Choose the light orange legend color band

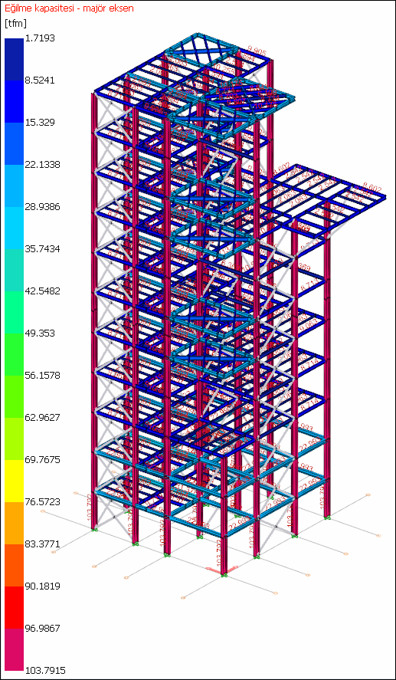pyautogui.click(x=15, y=523)
